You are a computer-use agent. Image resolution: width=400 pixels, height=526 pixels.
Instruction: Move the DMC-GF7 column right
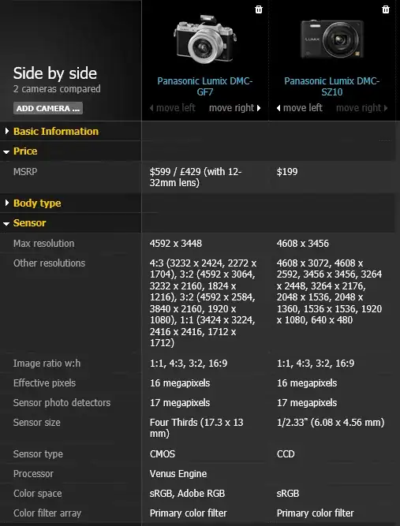(x=235, y=108)
